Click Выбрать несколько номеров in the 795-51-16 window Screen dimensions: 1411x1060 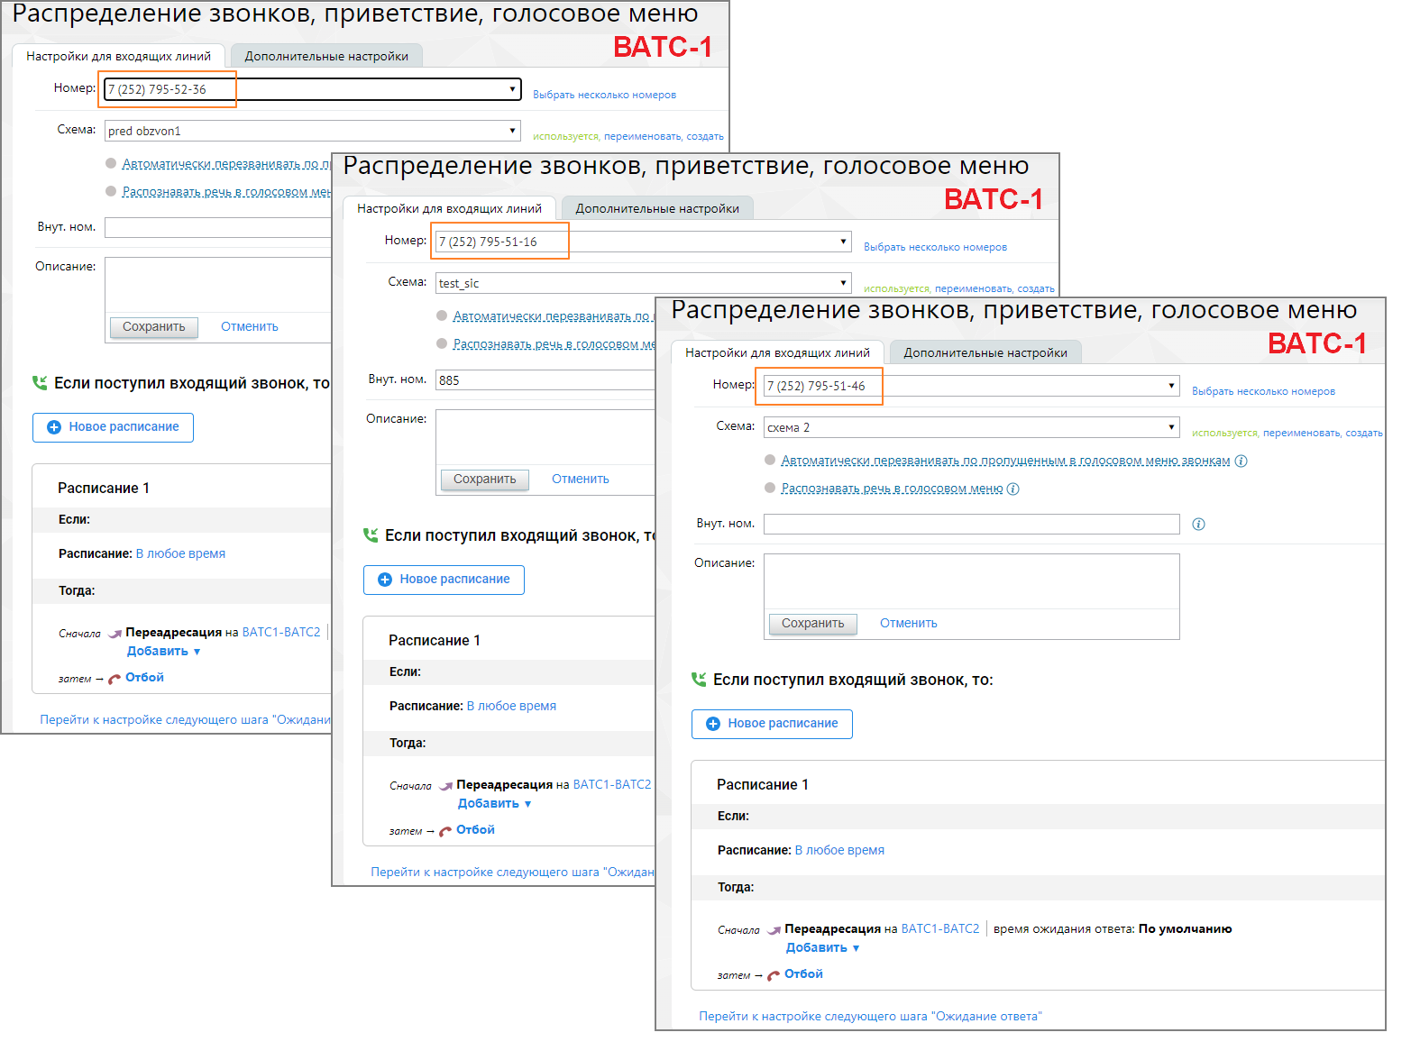click(x=935, y=247)
